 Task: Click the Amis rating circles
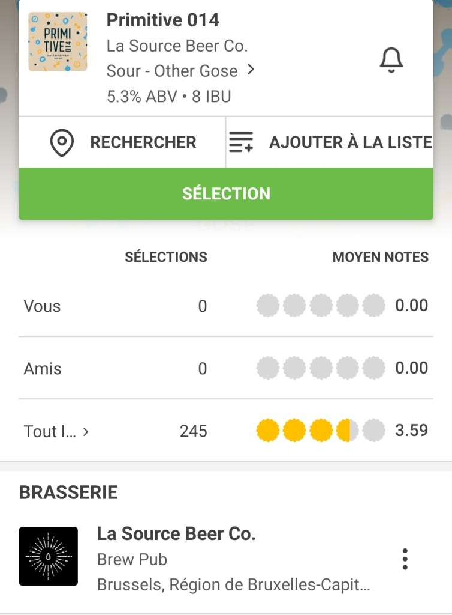pyautogui.click(x=321, y=368)
